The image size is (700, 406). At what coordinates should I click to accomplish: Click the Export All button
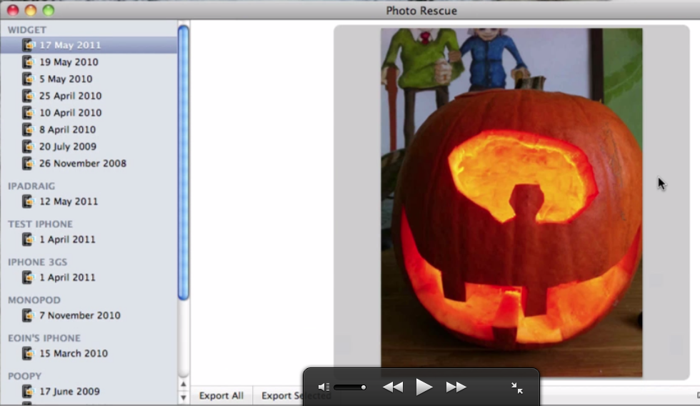221,395
